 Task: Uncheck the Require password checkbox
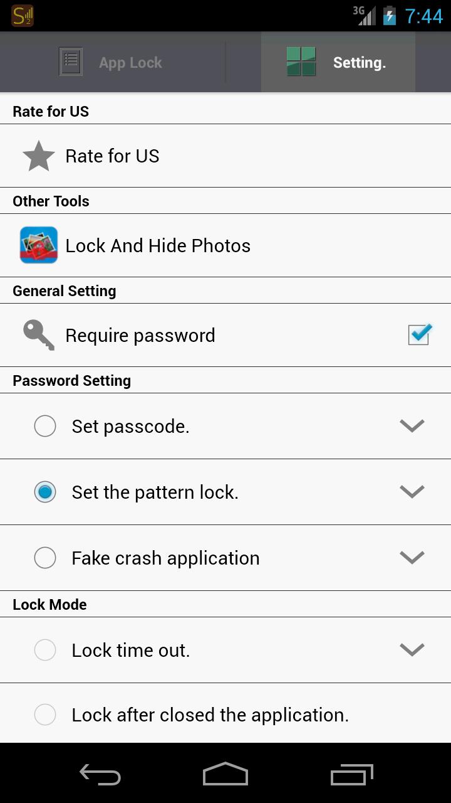419,334
